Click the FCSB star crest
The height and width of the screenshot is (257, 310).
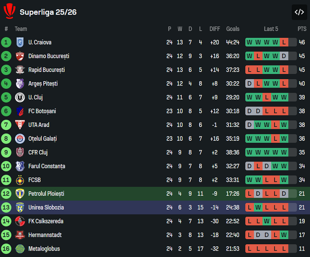(20, 180)
